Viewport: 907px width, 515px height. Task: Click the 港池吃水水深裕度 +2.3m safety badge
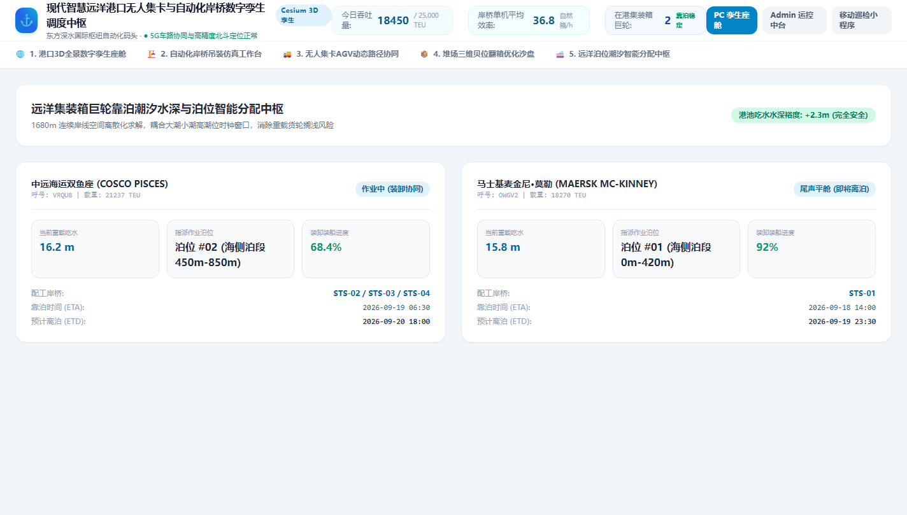[803, 115]
